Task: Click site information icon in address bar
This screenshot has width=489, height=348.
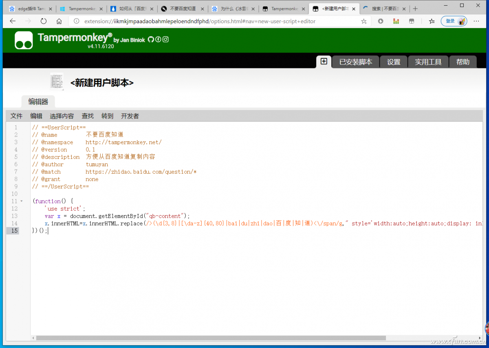Action: click(x=76, y=21)
